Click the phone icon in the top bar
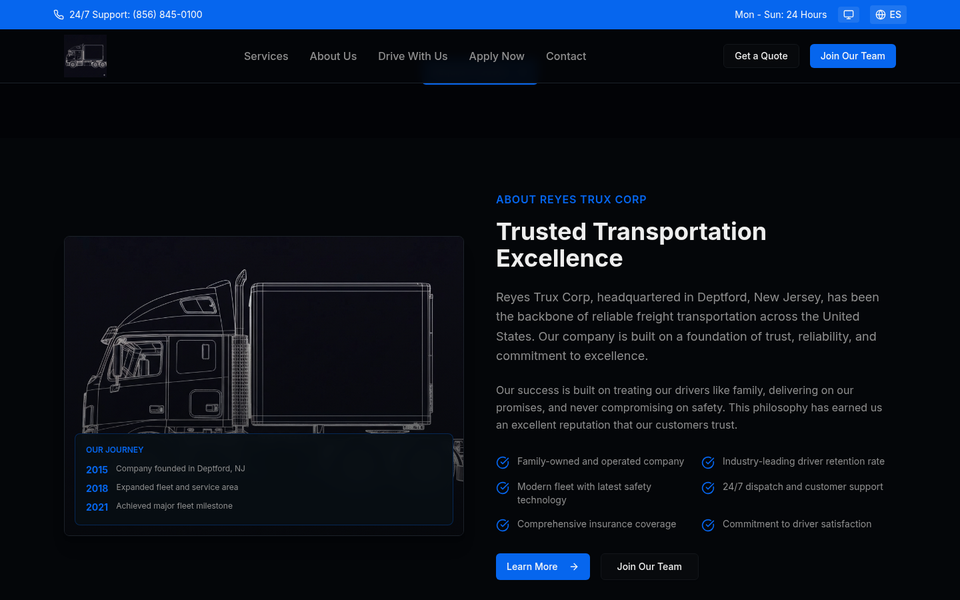Screen dimensions: 960x600 (x=59, y=15)
